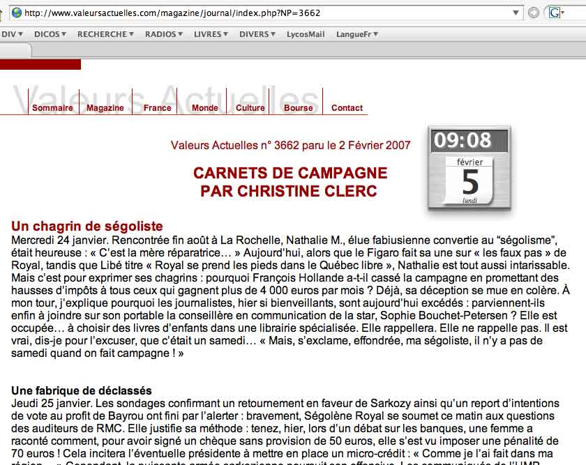
Task: Click the dark red banner block
Action: (x=40, y=64)
